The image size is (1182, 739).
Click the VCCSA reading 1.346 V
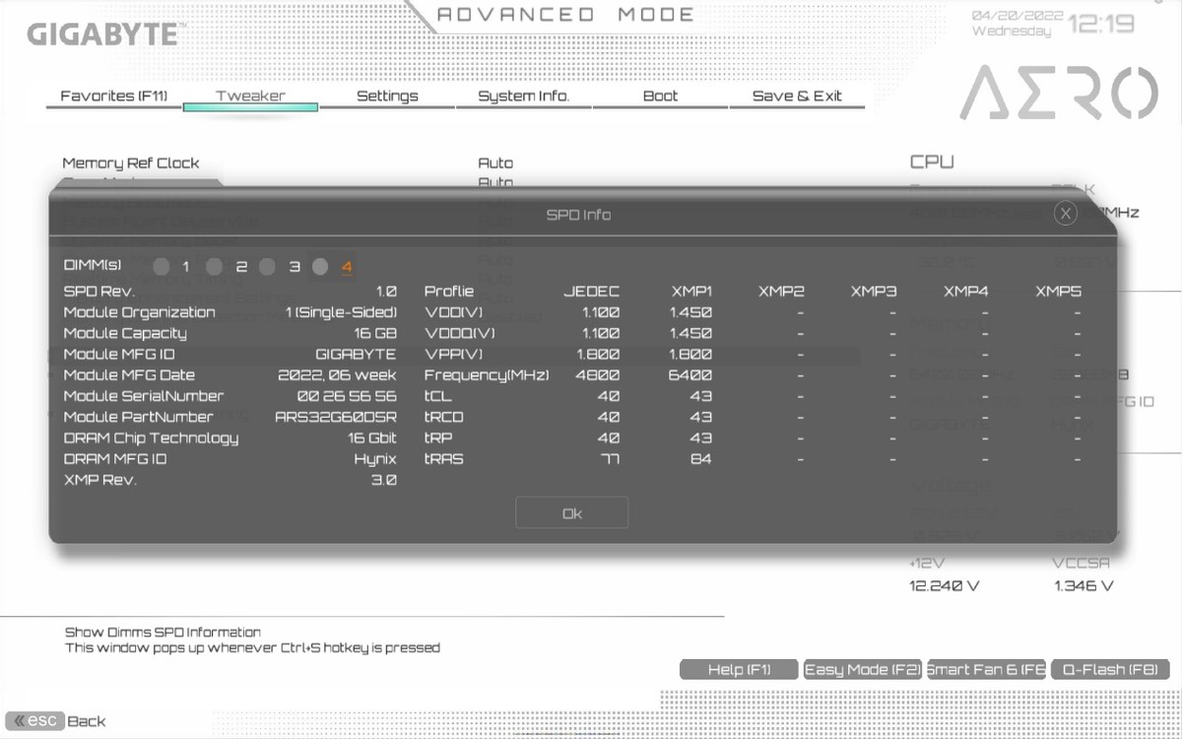[1083, 585]
